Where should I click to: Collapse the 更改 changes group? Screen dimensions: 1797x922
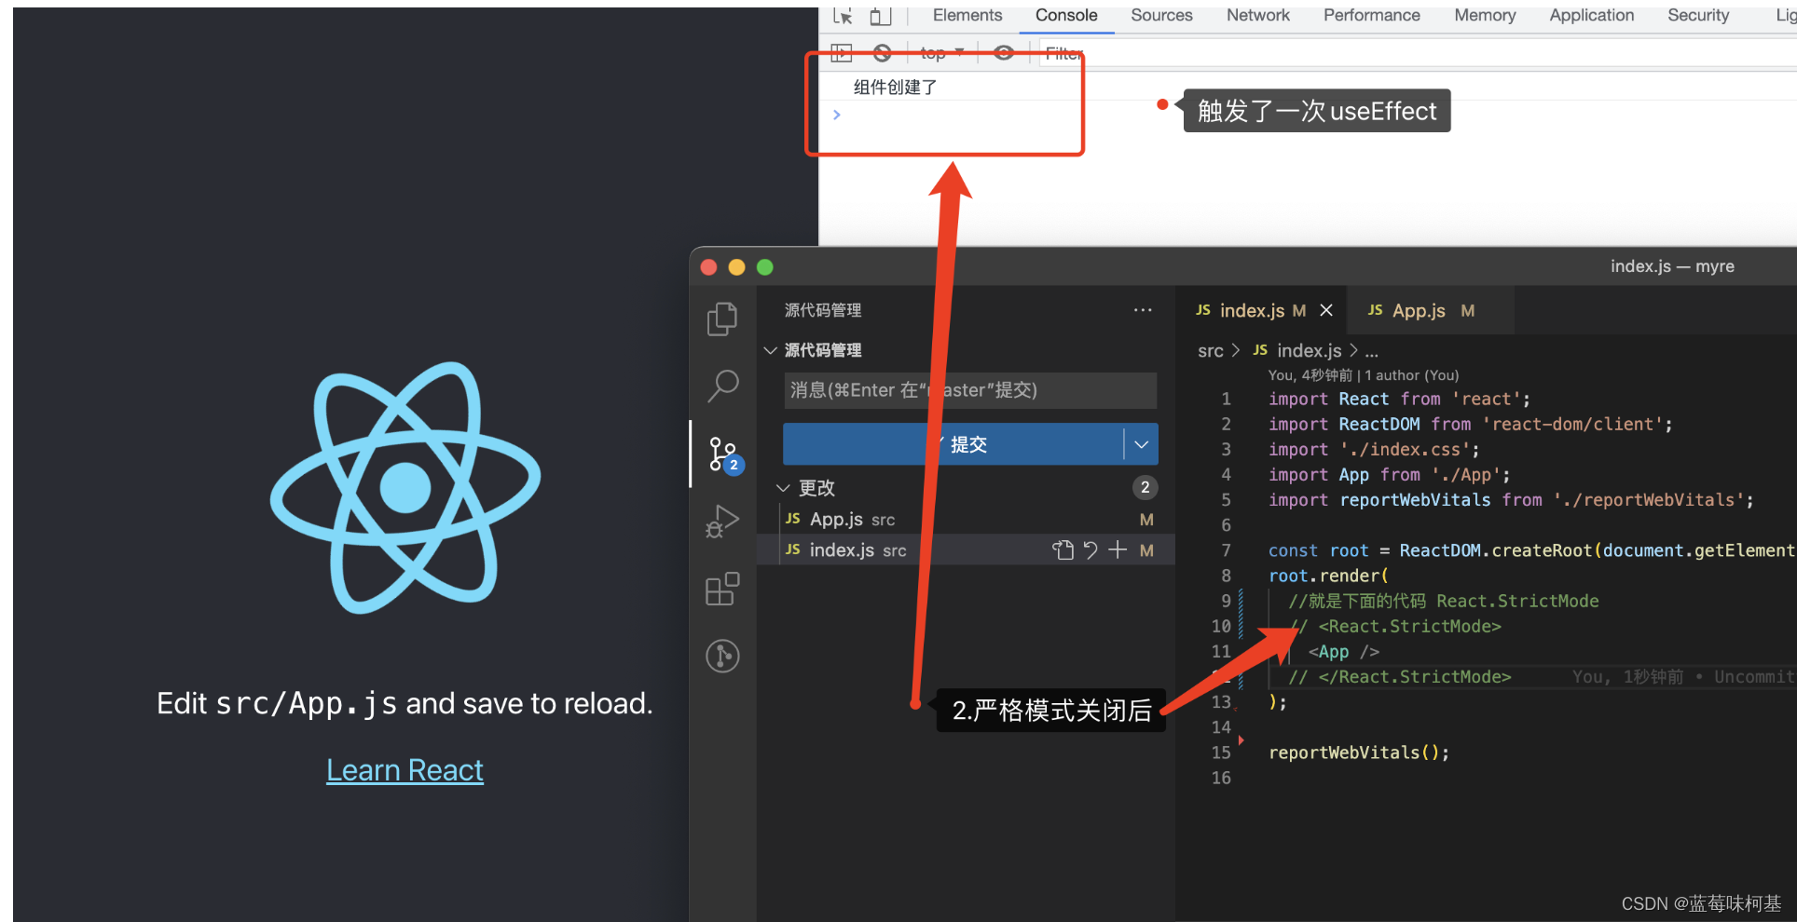pos(782,488)
